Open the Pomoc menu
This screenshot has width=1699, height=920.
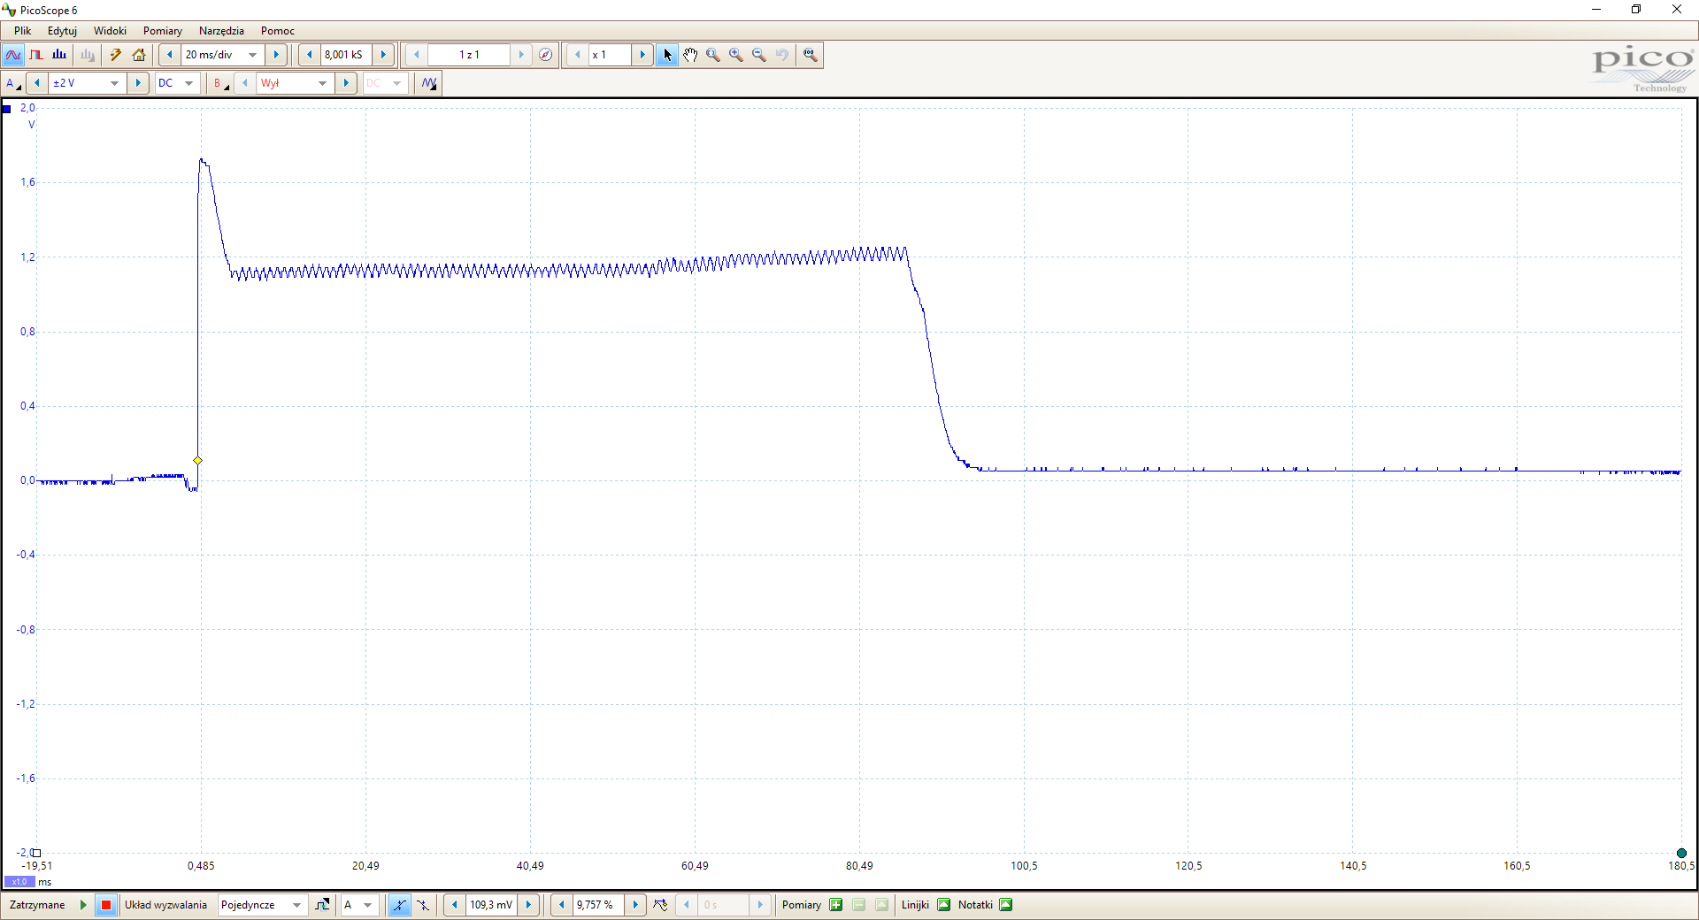278,31
